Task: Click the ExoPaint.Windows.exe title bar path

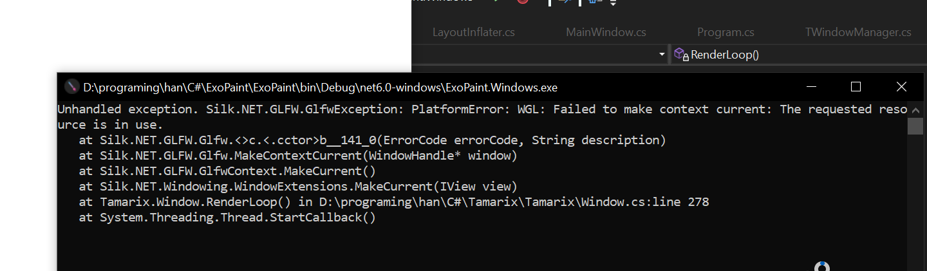Action: [320, 87]
